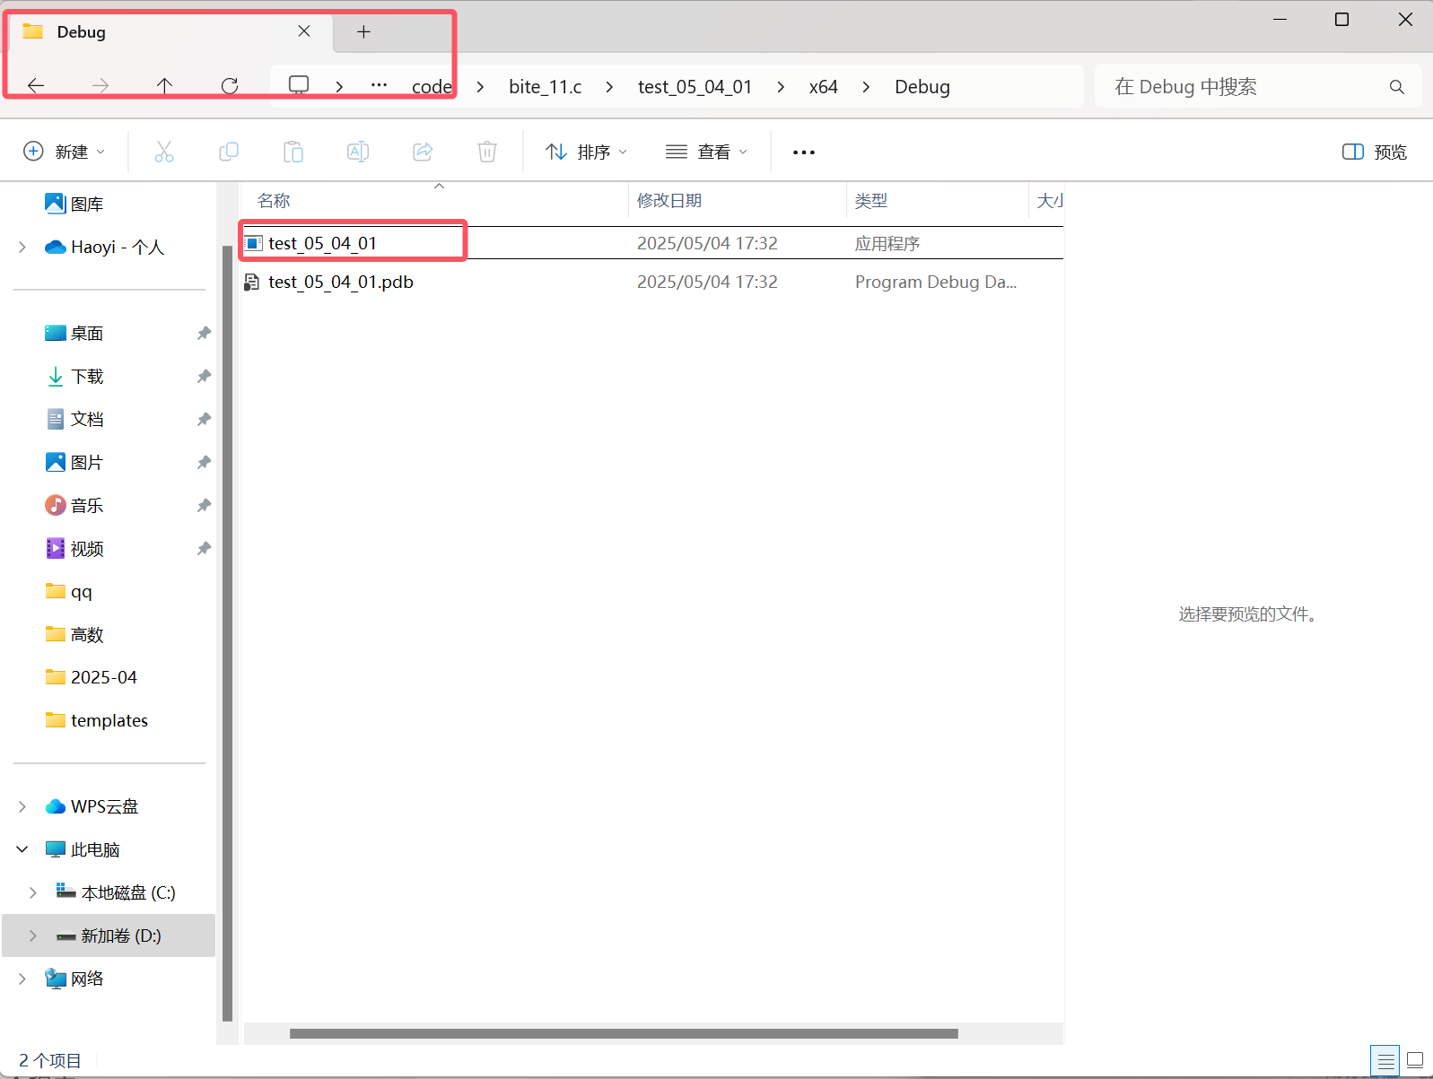Open chevron after x64 in address bar
Viewport: 1433px width, 1079px height.
(866, 87)
